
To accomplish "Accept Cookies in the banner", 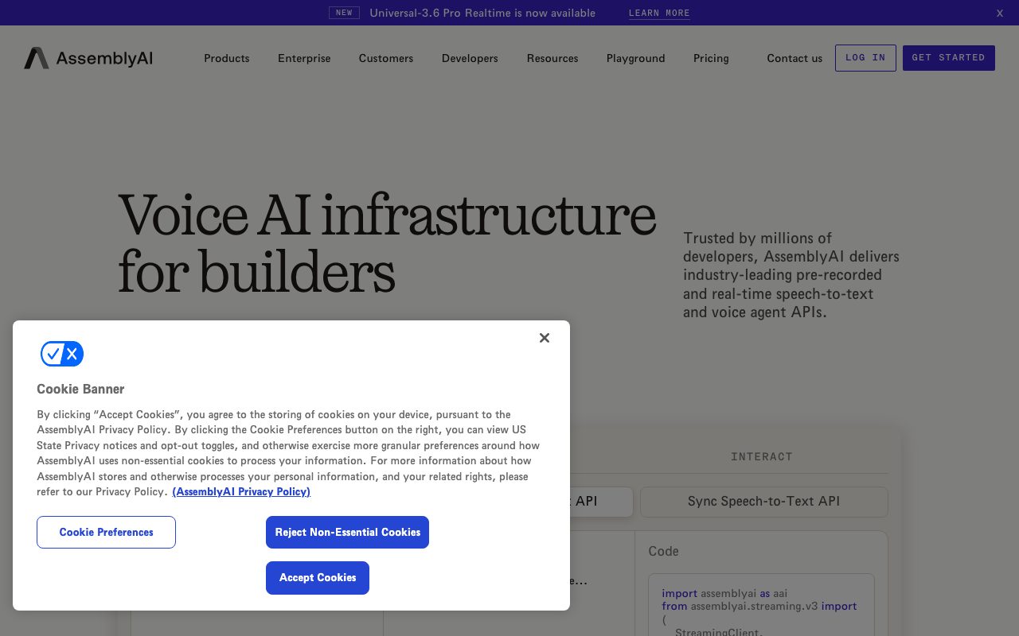I will [318, 578].
